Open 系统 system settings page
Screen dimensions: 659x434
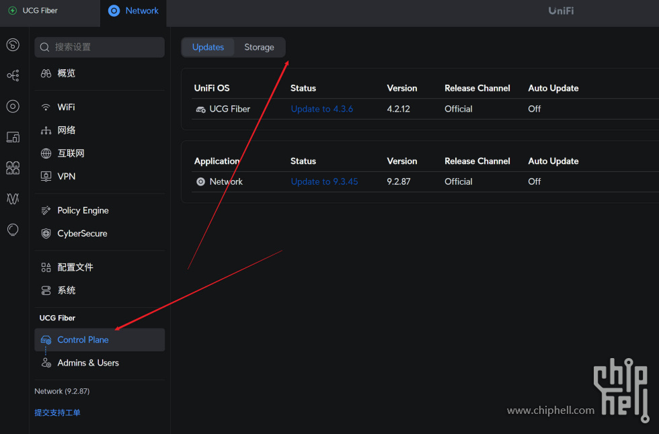pyautogui.click(x=100, y=290)
